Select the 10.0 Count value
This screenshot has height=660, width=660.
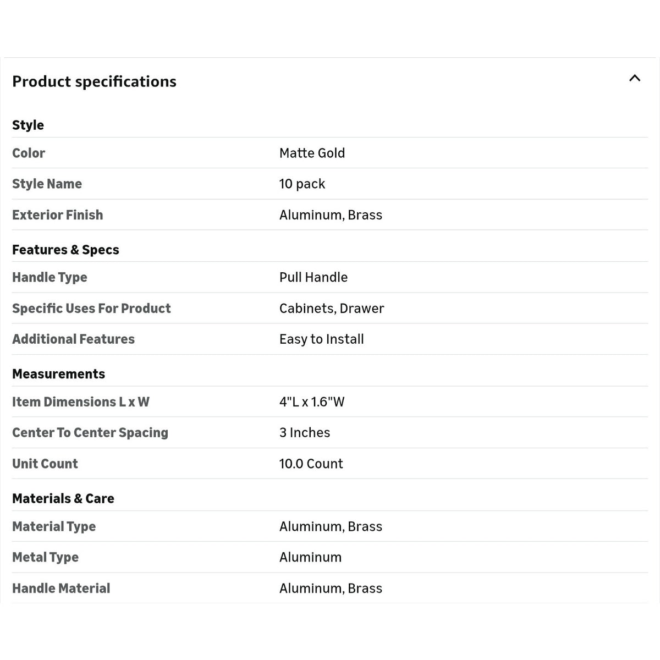click(x=311, y=464)
